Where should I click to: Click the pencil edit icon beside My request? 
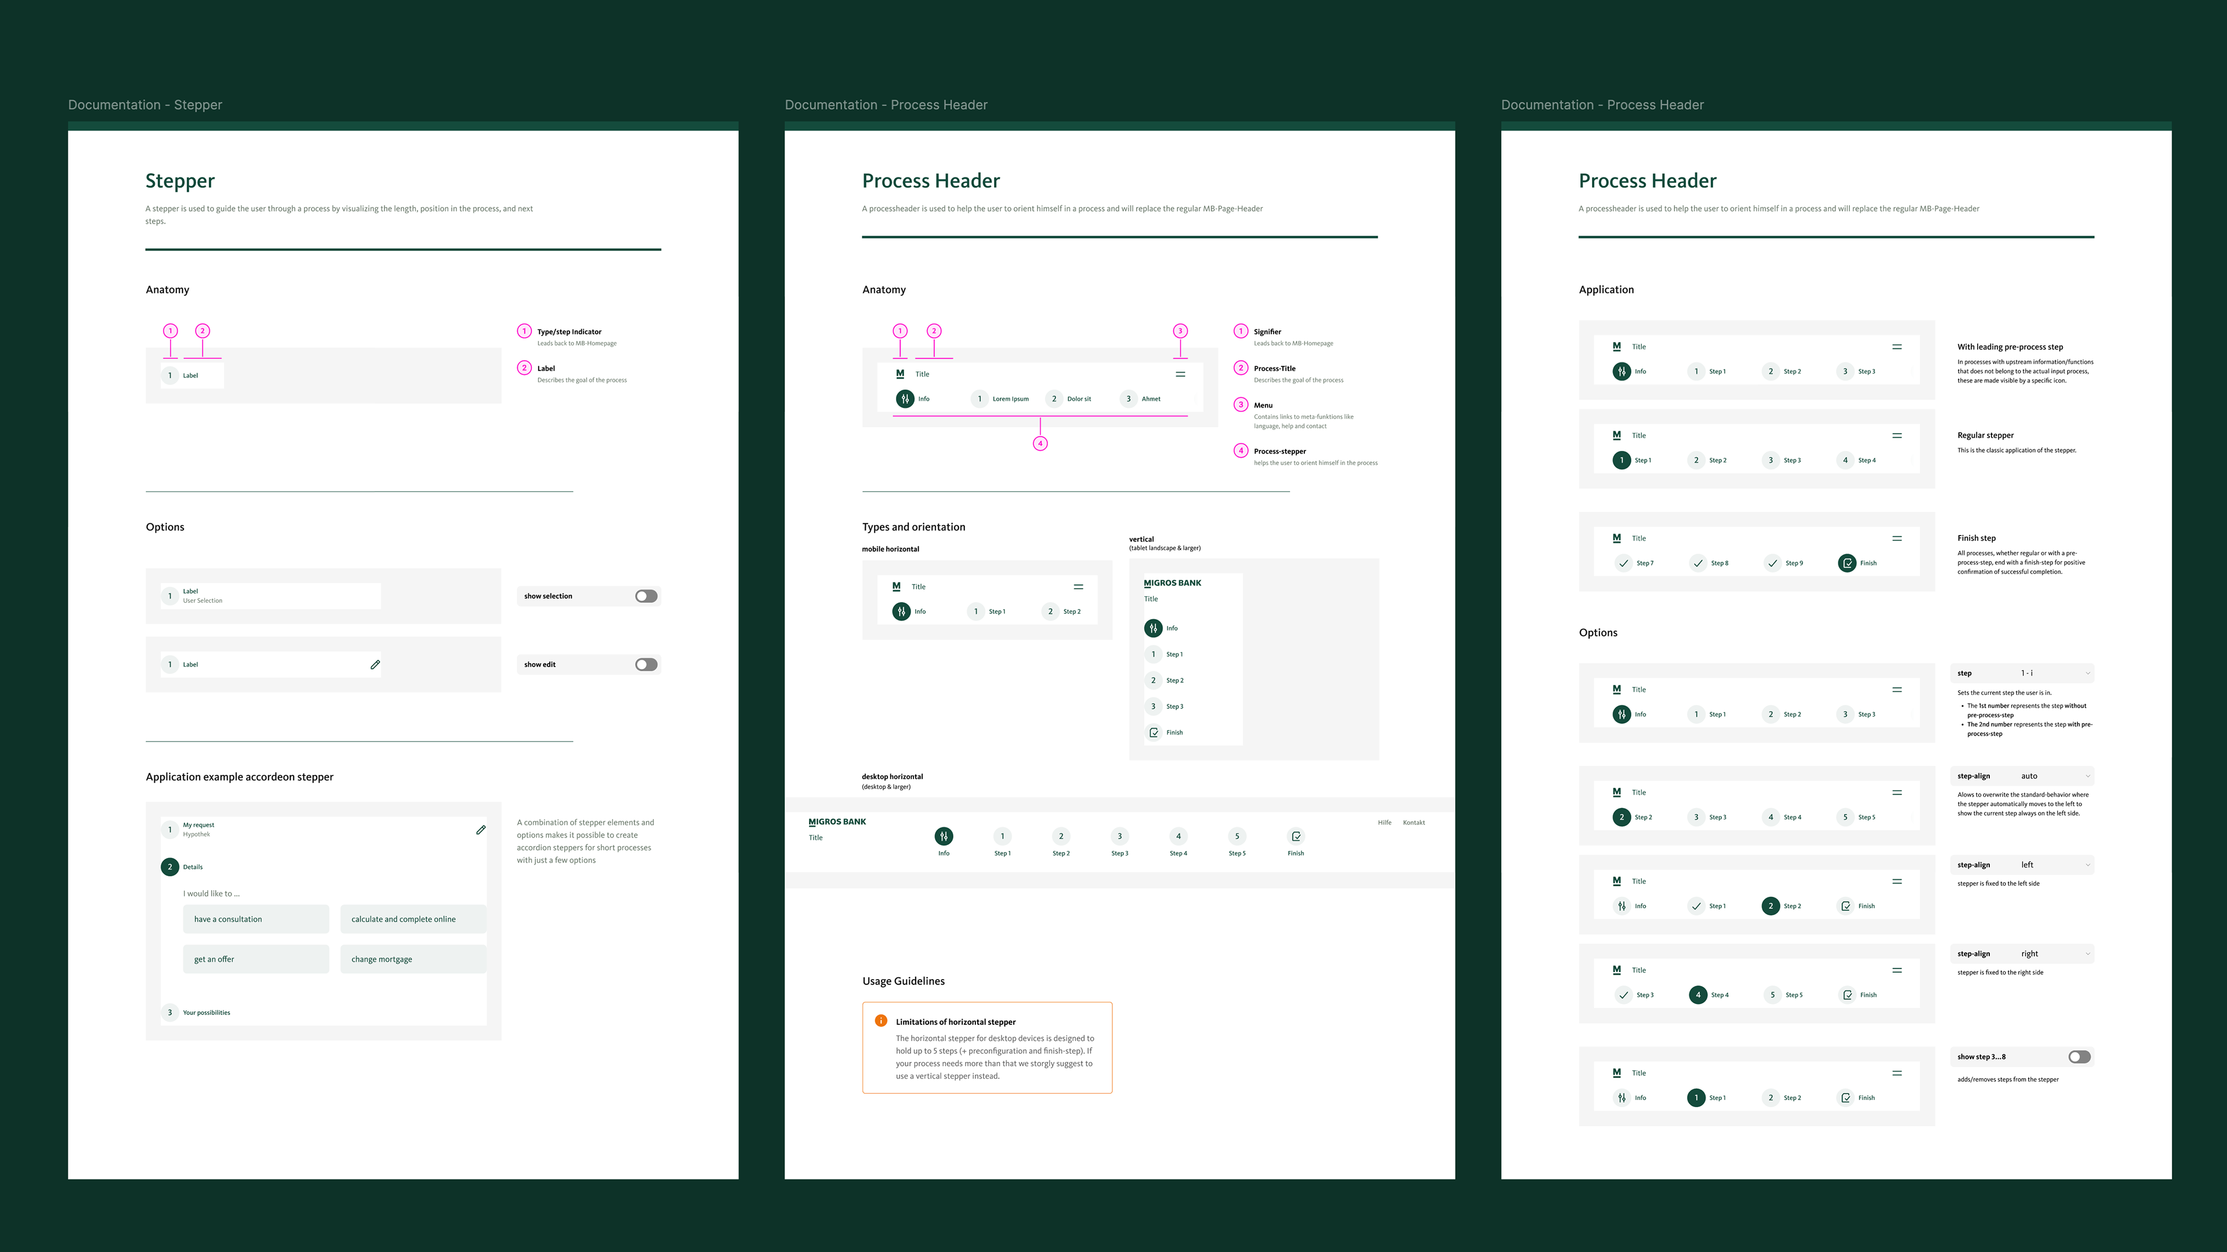click(x=481, y=829)
